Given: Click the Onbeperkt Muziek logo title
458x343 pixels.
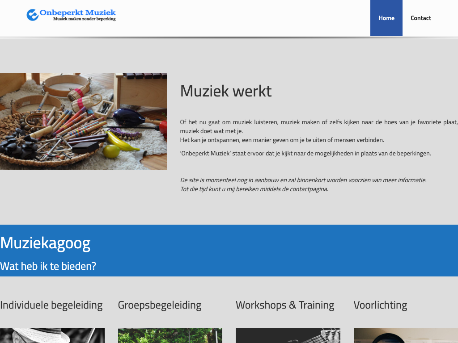Looking at the screenshot, I should tap(77, 13).
